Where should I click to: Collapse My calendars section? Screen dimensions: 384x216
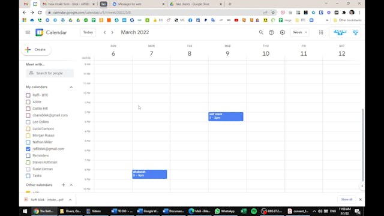coord(71,87)
